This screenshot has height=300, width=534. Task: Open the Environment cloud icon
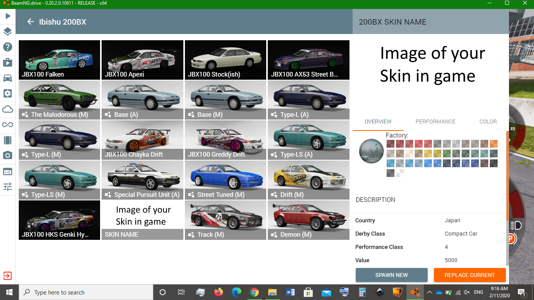pyautogui.click(x=8, y=109)
